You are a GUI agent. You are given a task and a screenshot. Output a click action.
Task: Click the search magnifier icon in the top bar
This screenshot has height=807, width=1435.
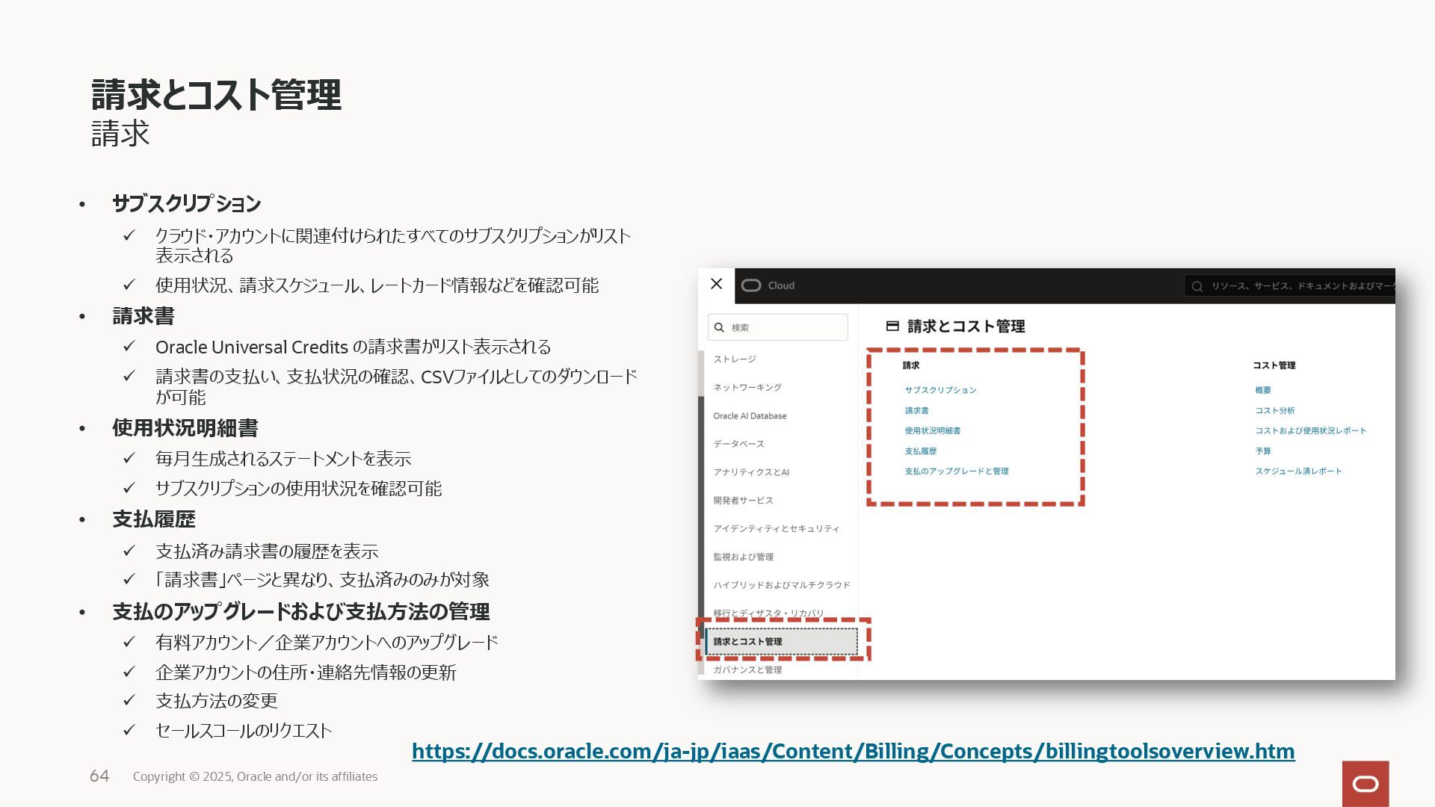click(1197, 286)
